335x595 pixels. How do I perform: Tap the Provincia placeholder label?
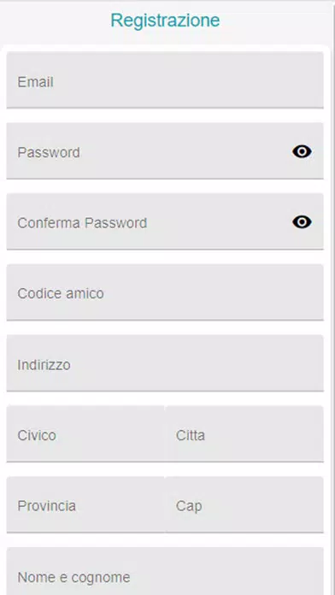click(47, 506)
